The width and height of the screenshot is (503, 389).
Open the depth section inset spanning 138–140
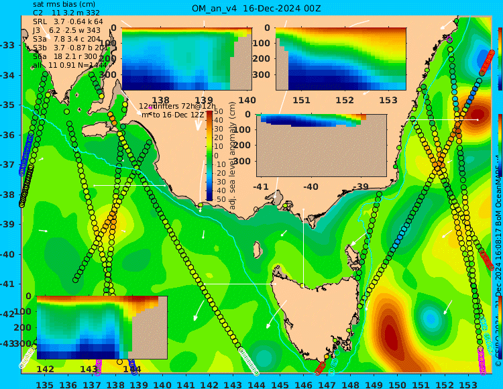(x=186, y=59)
